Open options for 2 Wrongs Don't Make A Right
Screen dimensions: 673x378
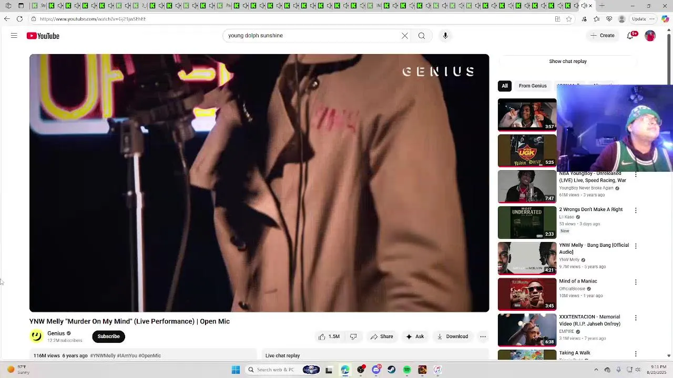636,210
